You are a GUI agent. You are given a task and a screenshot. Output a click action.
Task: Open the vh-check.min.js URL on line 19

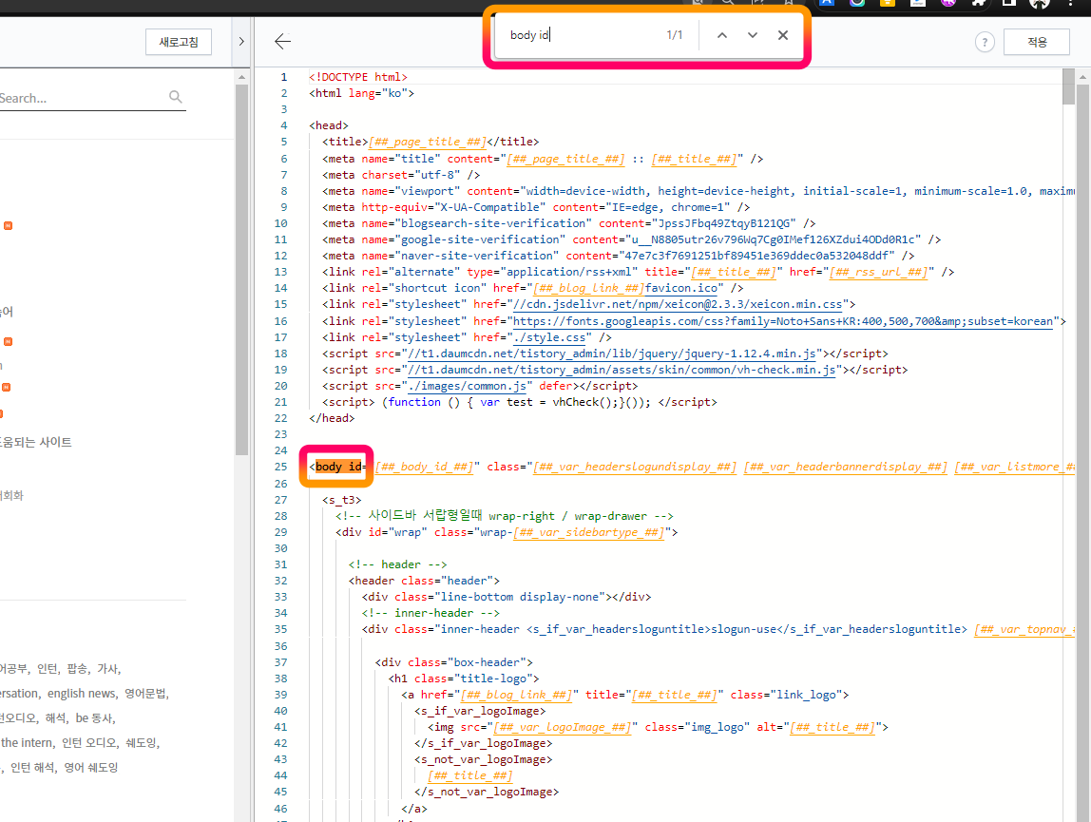pos(622,370)
